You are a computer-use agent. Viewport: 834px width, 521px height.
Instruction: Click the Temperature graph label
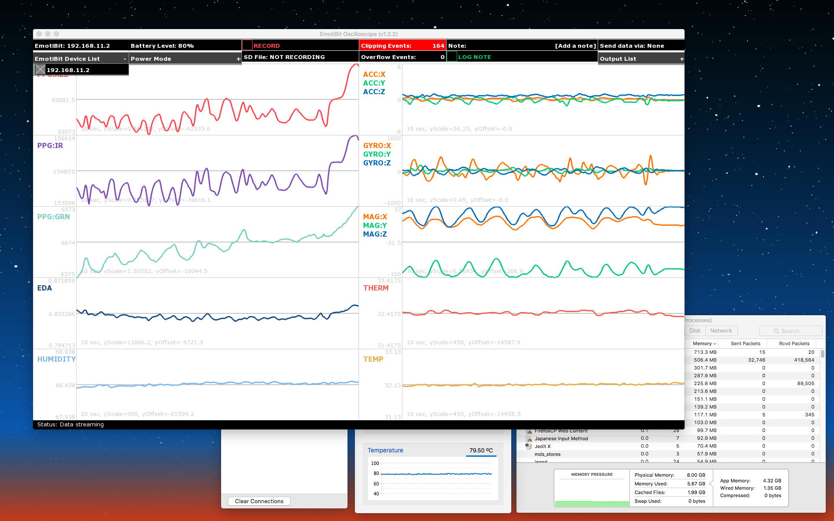click(385, 450)
